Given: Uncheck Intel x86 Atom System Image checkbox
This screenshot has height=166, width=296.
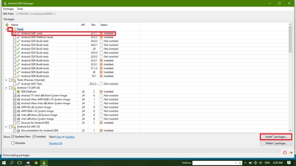Looking at the screenshot, I should (x=15, y=119).
